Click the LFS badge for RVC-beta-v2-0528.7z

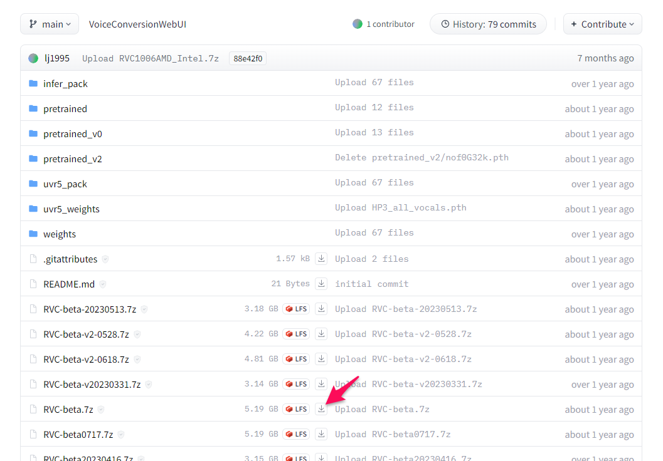(296, 333)
